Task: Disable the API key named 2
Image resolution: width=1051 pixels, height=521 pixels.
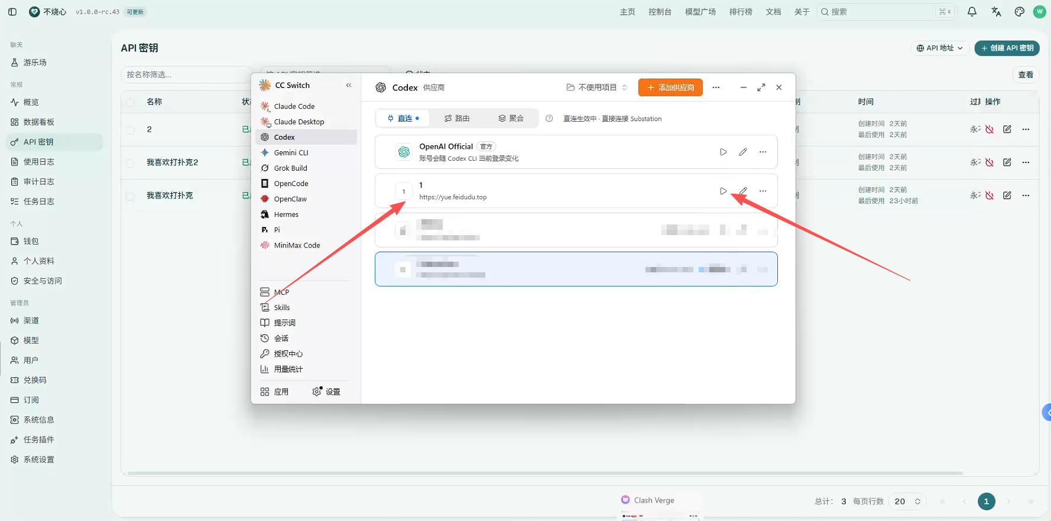Action: [x=990, y=129]
